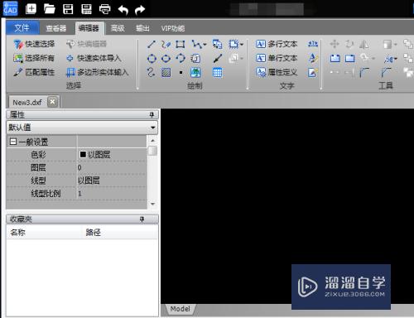Click the fillet corner tool icon

pos(364,73)
